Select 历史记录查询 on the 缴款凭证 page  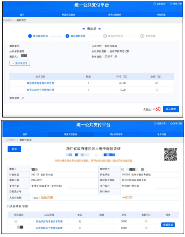[116, 134]
